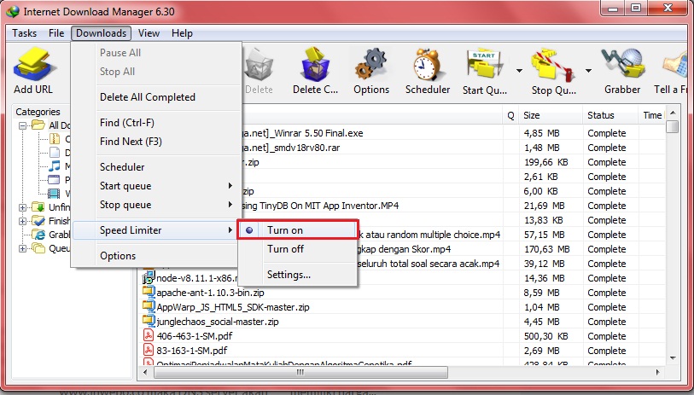Screen dimensions: 694x395
Task: Expand the Queues tree node
Action: coord(22,248)
